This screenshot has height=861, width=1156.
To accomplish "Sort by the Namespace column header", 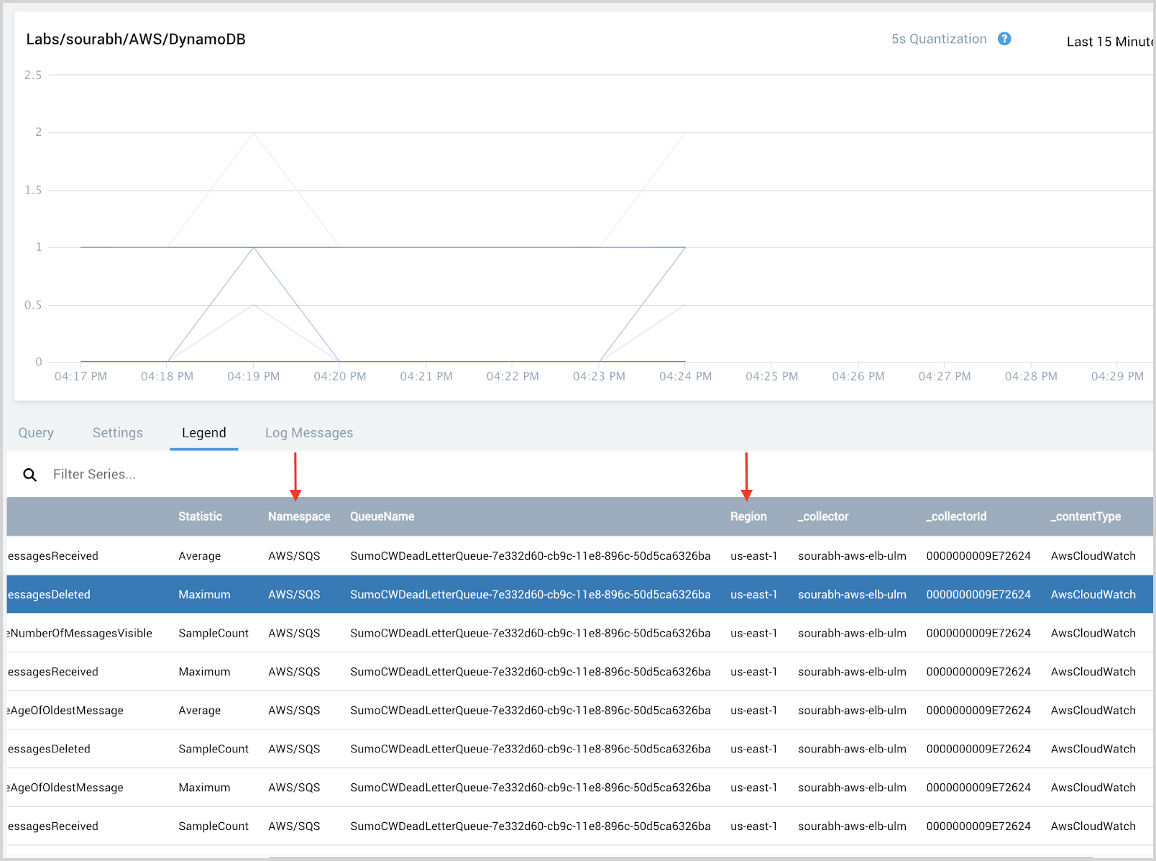I will [299, 516].
